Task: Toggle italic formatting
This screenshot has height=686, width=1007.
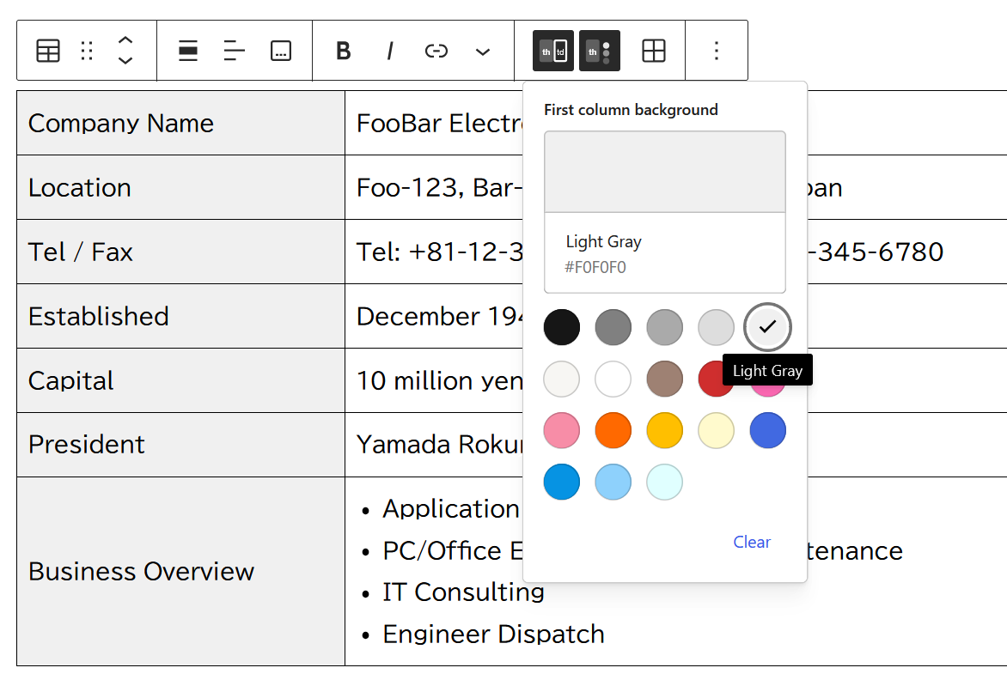Action: coord(390,51)
